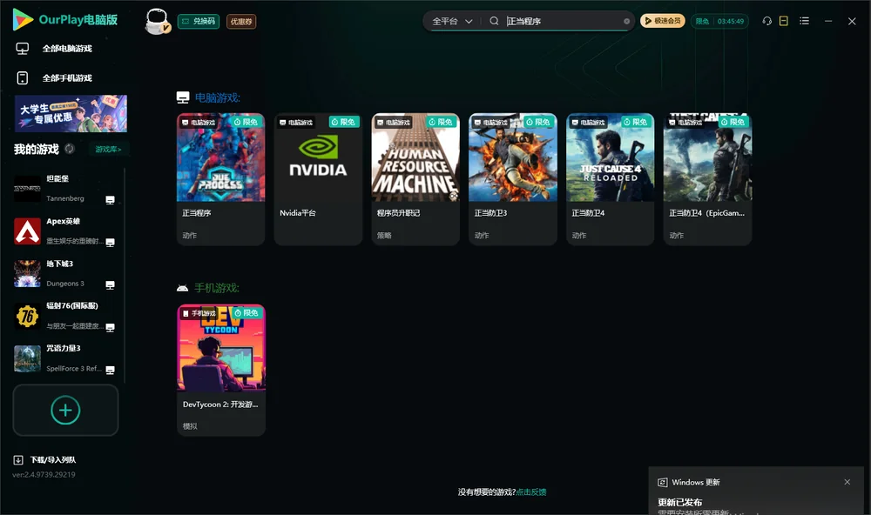Click the search magnifier icon

(494, 21)
